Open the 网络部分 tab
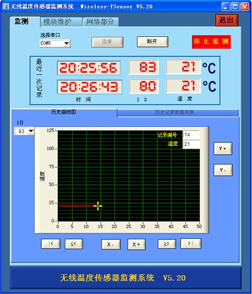The width and height of the screenshot is (252, 294). click(x=101, y=22)
